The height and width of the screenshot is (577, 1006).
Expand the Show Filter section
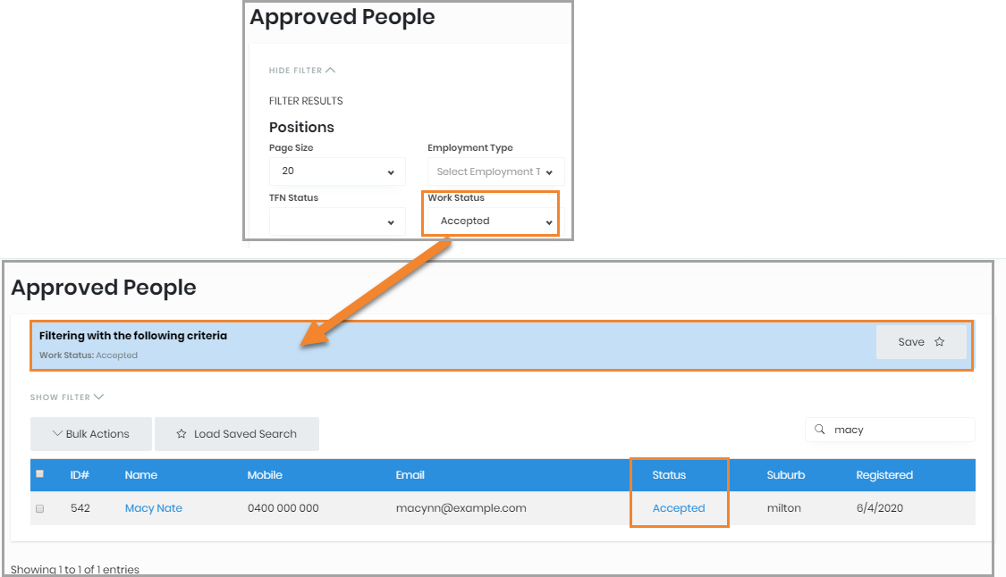[x=67, y=397]
